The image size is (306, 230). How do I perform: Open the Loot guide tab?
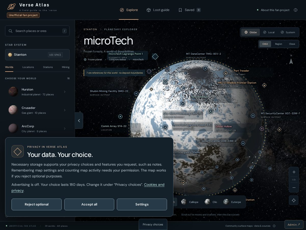click(158, 10)
